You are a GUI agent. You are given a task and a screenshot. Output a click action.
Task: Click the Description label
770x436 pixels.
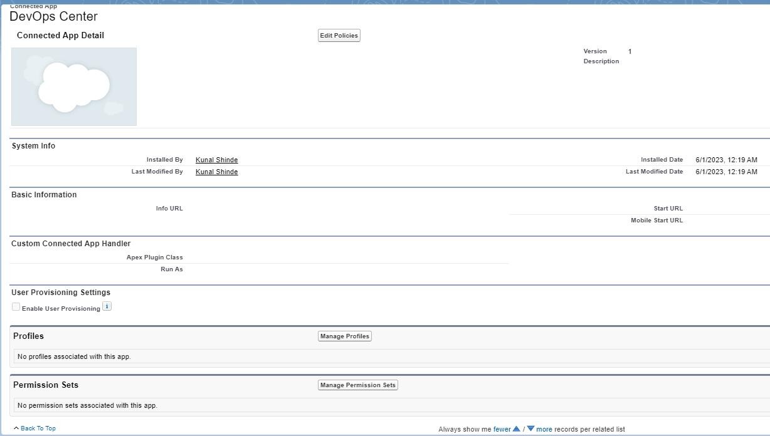(x=601, y=61)
